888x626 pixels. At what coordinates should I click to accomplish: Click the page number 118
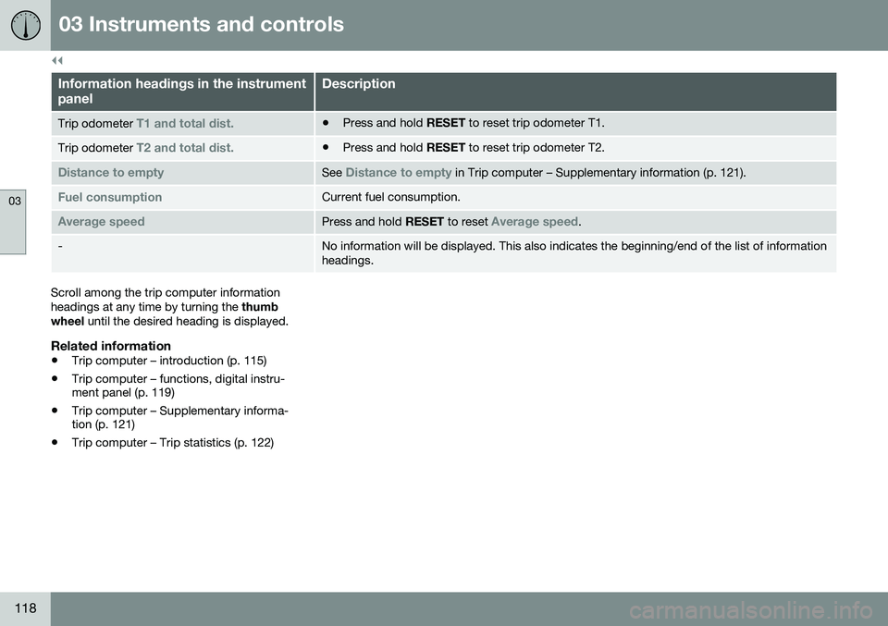click(26, 608)
